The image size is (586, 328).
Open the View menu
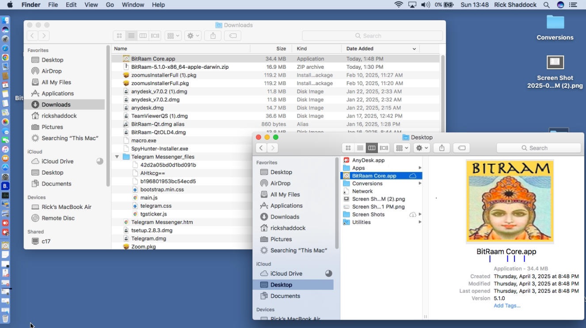point(91,5)
